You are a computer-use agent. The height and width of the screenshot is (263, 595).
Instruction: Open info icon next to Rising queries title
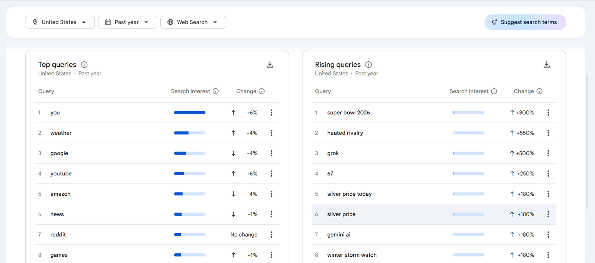pos(369,65)
